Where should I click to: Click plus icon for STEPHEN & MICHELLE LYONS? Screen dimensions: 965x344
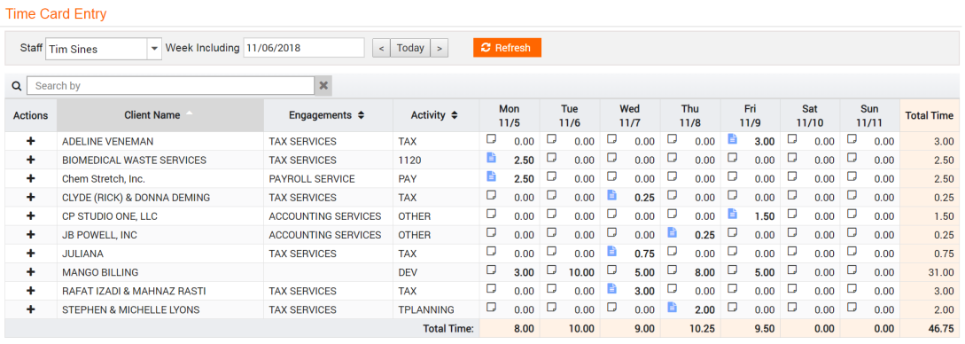tap(31, 309)
